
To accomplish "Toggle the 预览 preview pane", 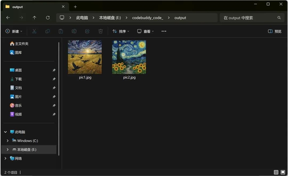I will pyautogui.click(x=274, y=31).
